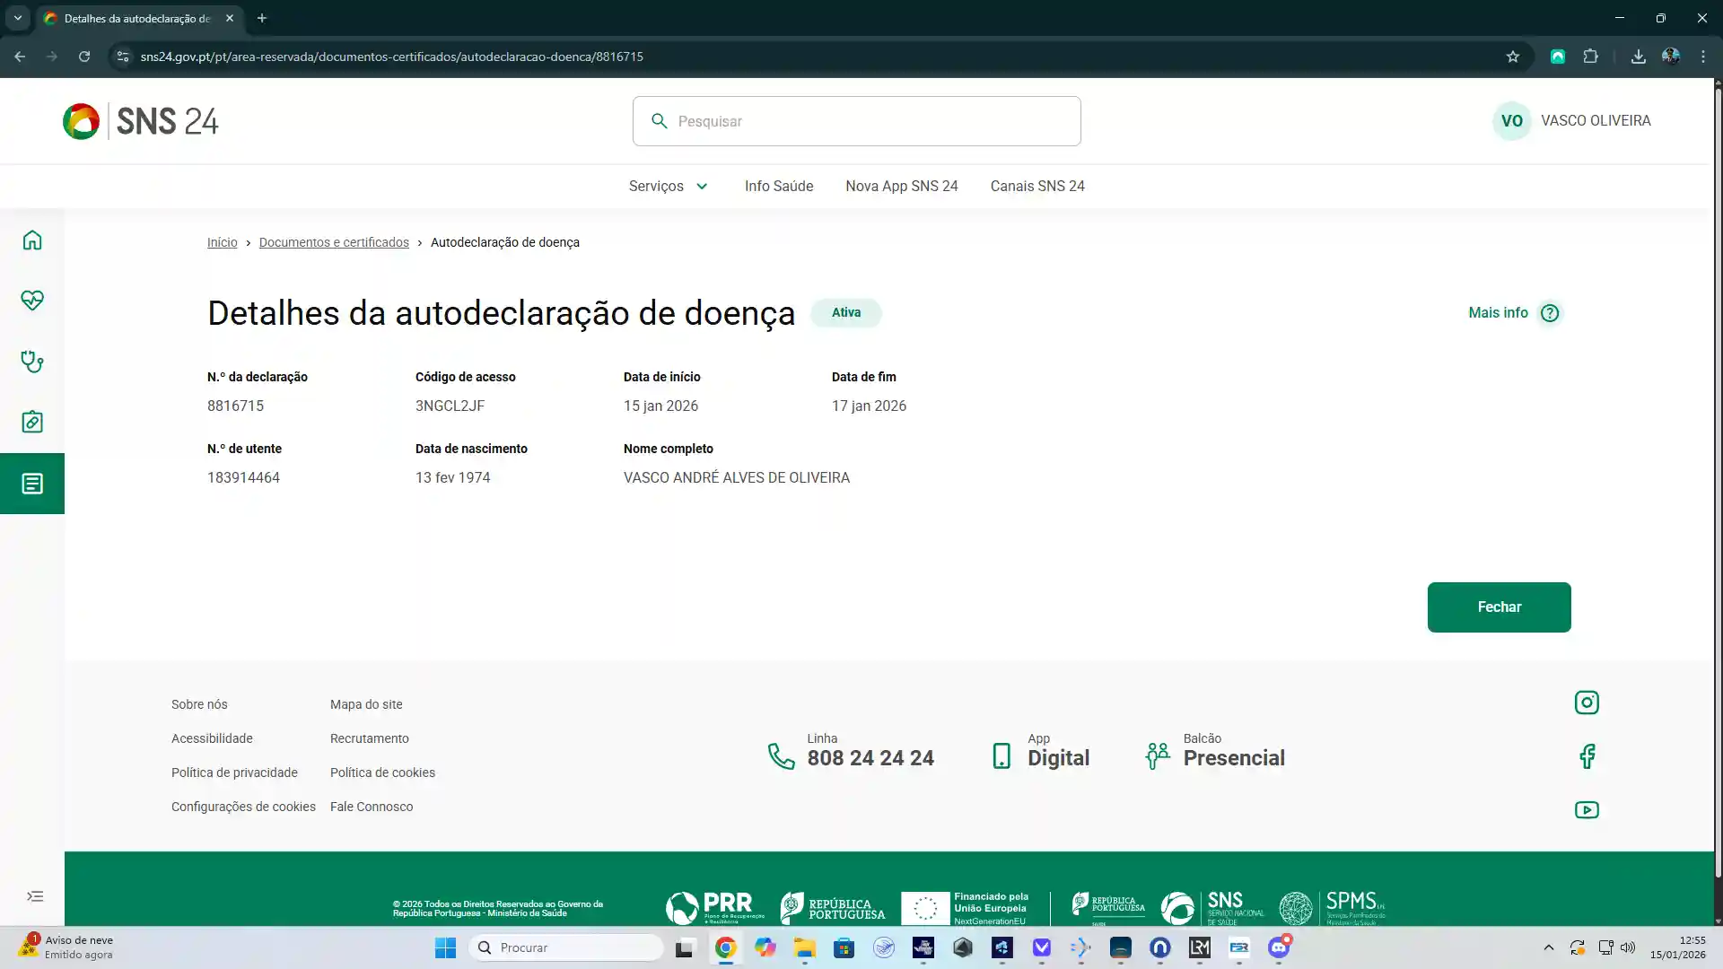Click the Fechar button

click(x=1500, y=607)
